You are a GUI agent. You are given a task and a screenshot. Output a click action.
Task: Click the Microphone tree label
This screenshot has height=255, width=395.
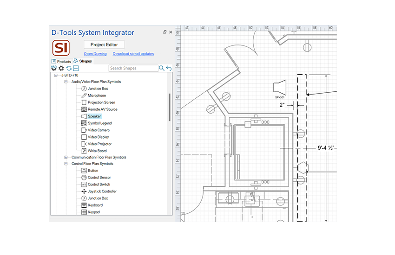97,96
